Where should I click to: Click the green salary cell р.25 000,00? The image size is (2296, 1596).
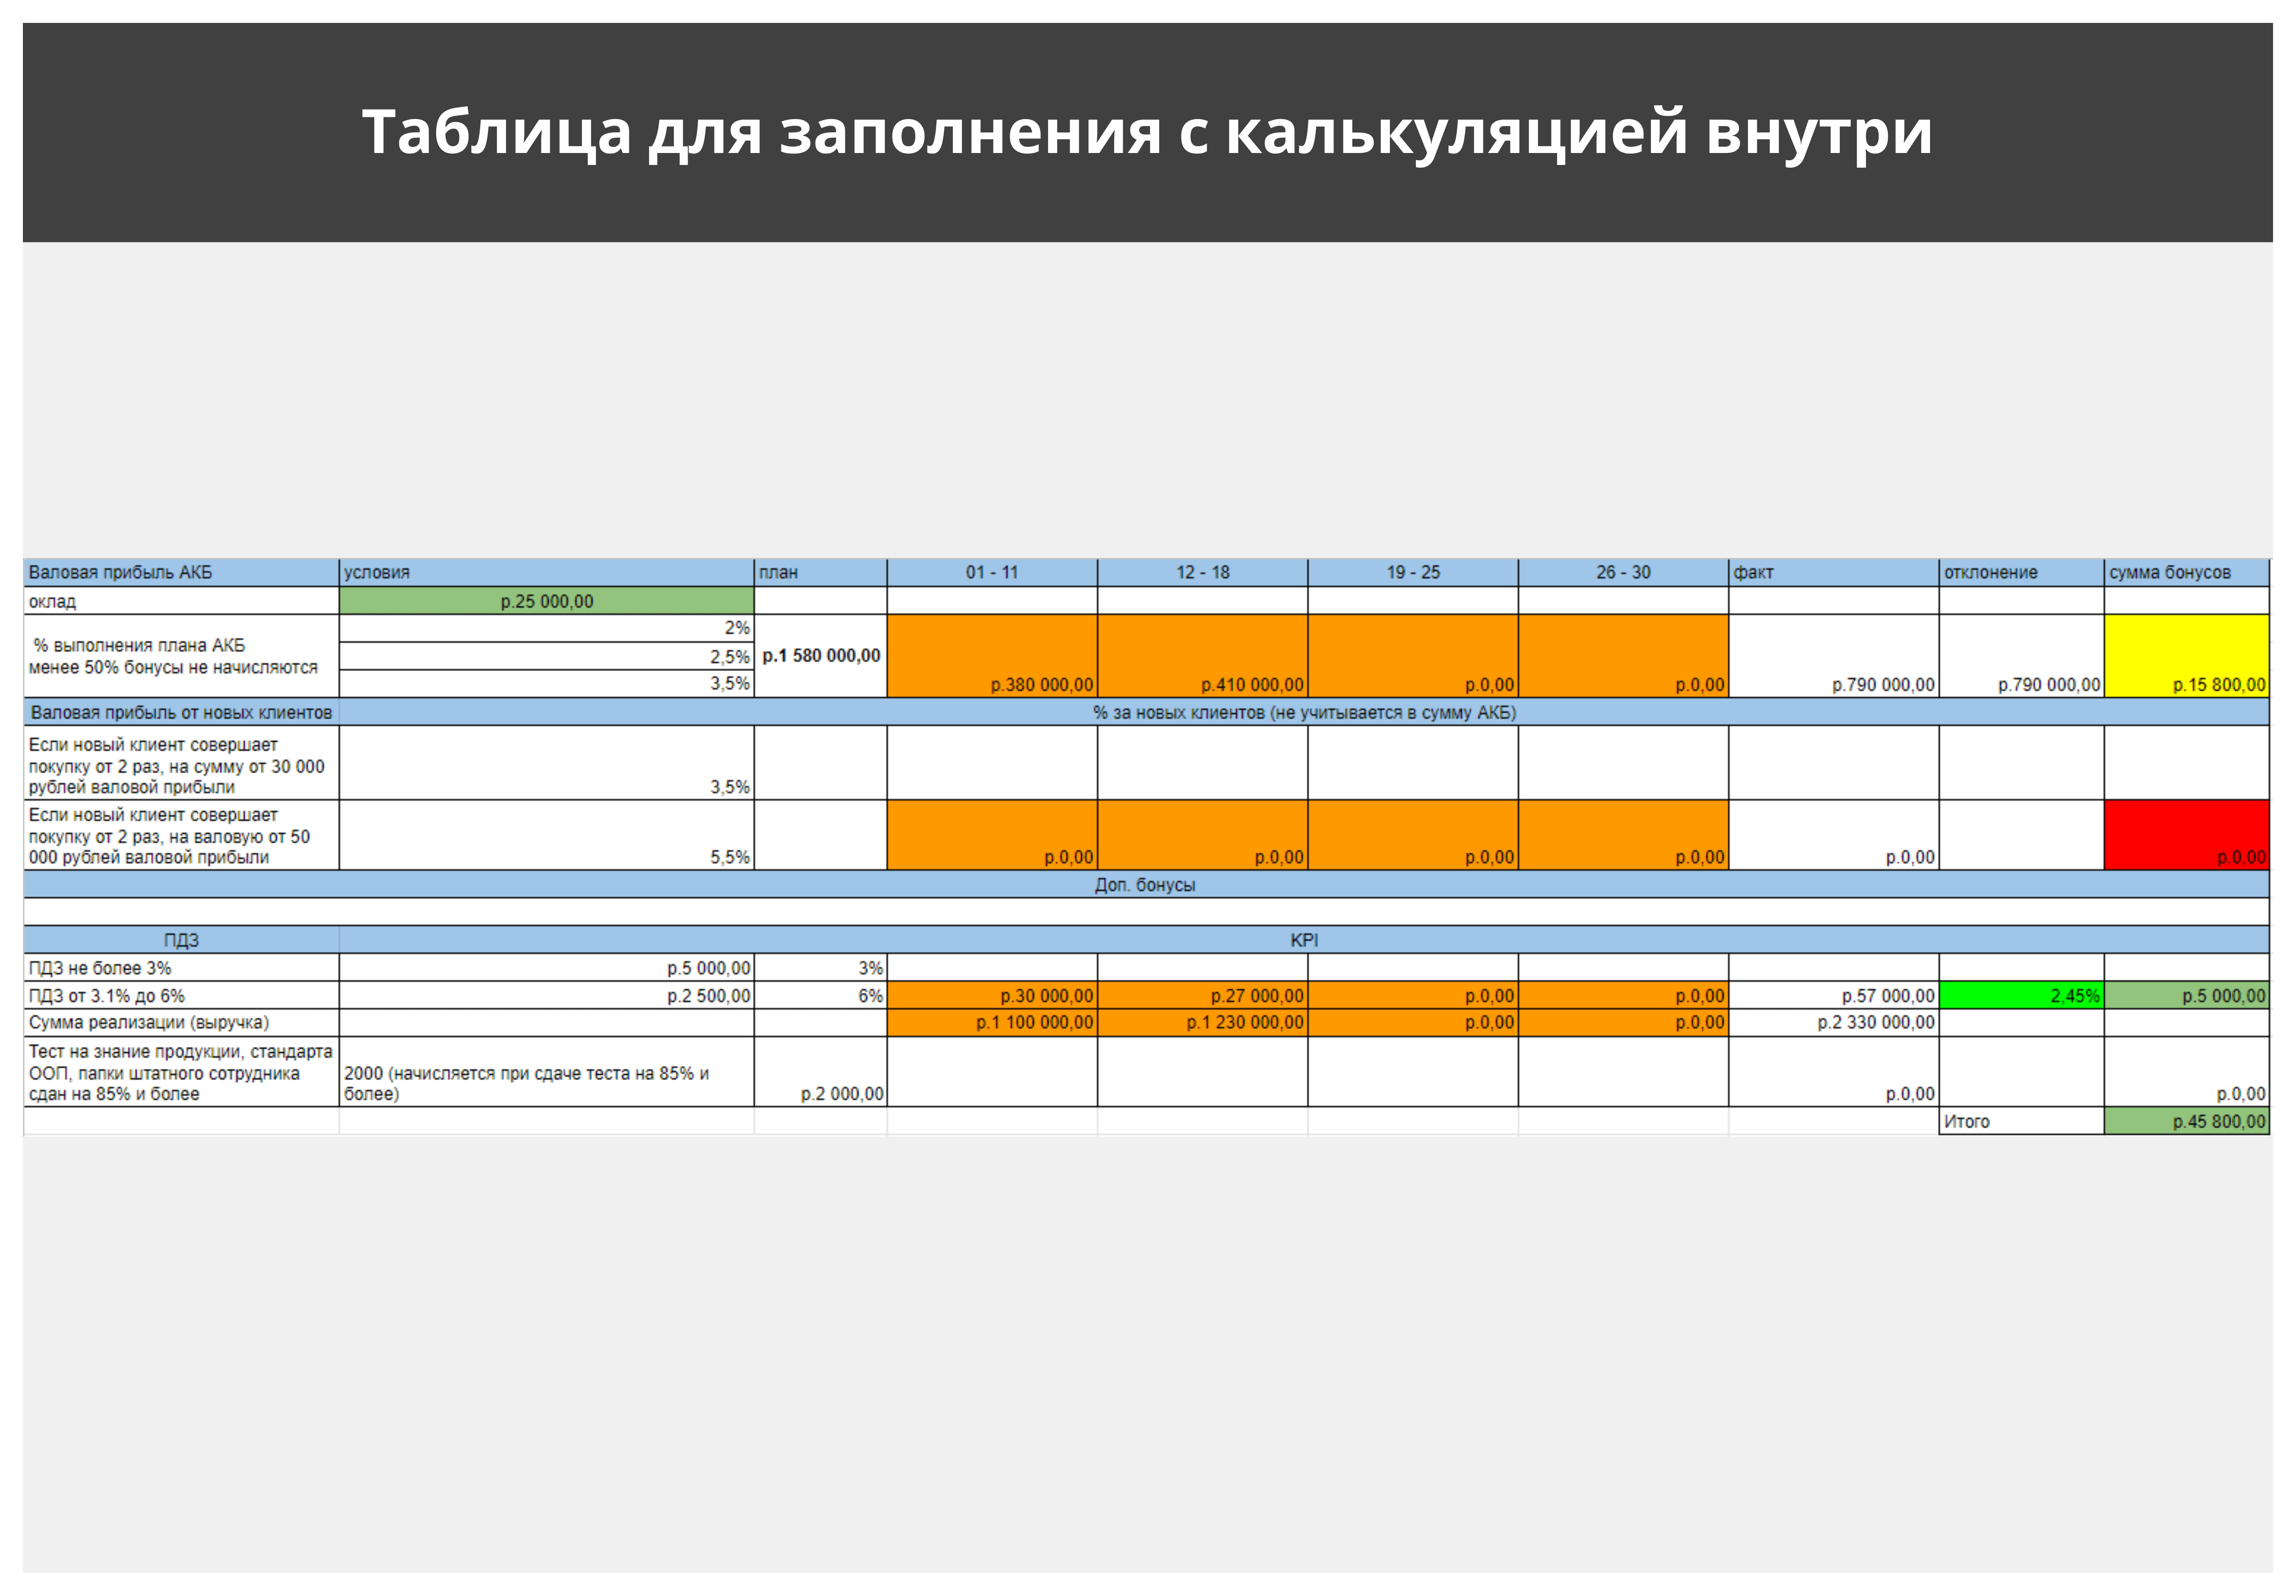coord(546,601)
